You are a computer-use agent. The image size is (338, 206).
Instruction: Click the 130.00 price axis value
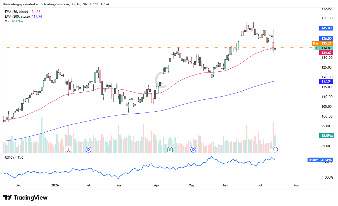[327, 58]
